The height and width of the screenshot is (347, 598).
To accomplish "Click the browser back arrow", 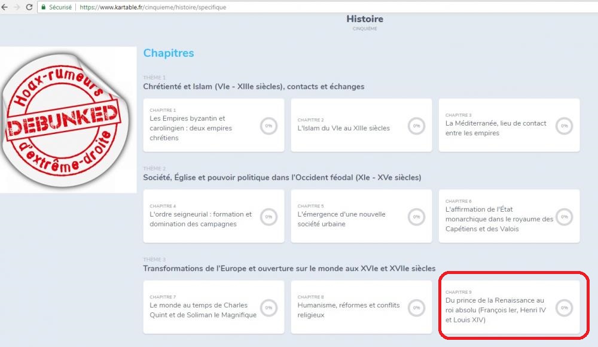I will point(5,7).
